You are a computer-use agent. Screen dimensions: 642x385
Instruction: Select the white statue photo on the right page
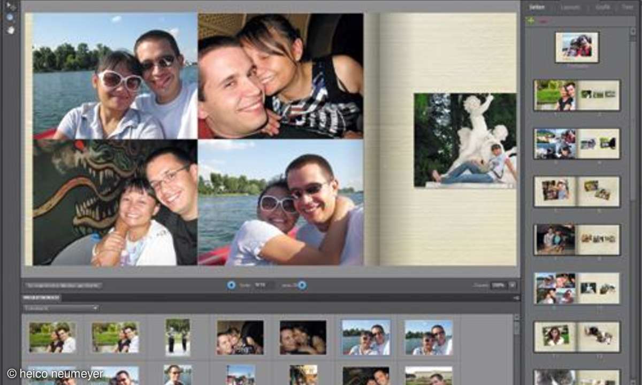pyautogui.click(x=465, y=141)
